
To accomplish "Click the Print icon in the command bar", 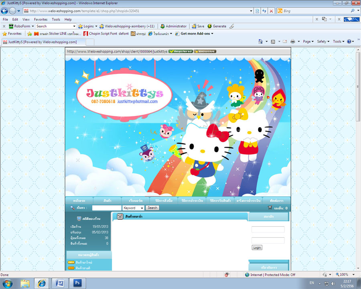I will [x=293, y=41].
